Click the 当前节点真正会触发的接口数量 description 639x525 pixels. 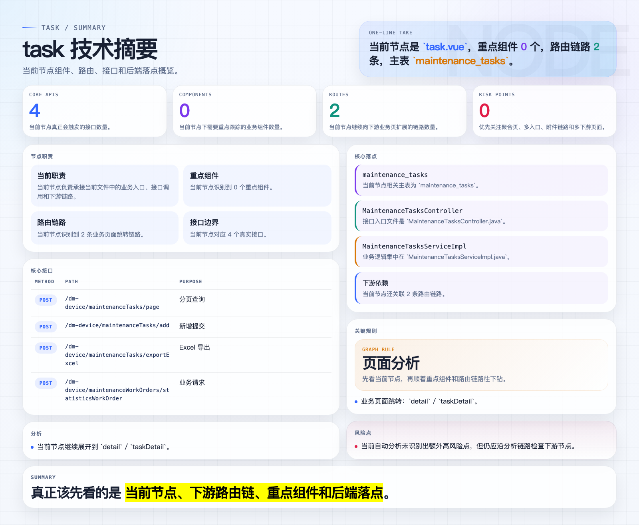[71, 127]
